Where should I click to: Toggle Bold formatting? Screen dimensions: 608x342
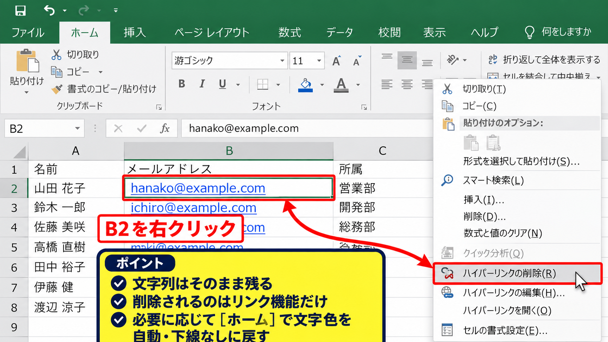coord(182,84)
